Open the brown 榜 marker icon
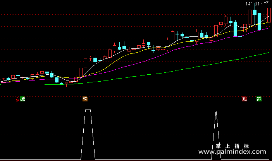 point(85,99)
